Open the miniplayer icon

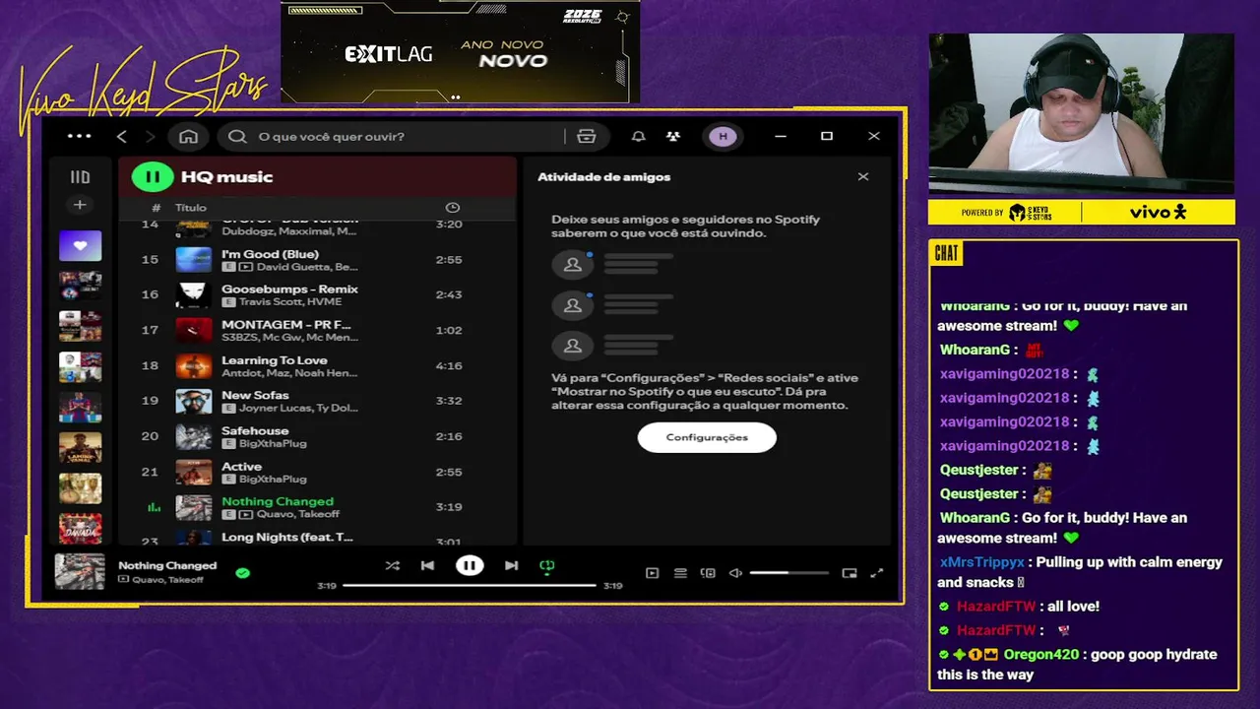coord(850,573)
